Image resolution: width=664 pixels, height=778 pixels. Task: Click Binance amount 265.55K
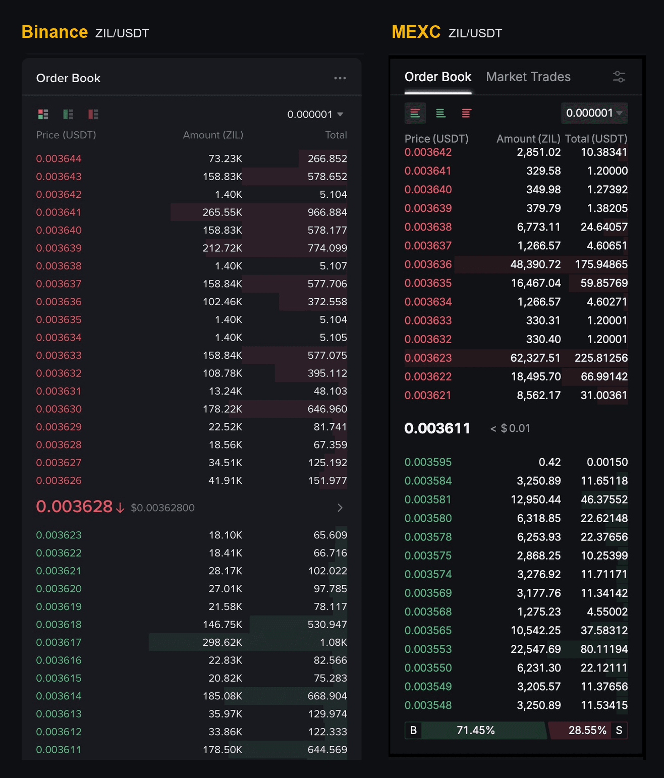(223, 212)
